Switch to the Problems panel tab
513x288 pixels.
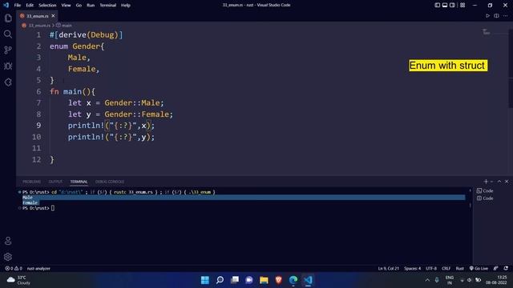click(31, 182)
